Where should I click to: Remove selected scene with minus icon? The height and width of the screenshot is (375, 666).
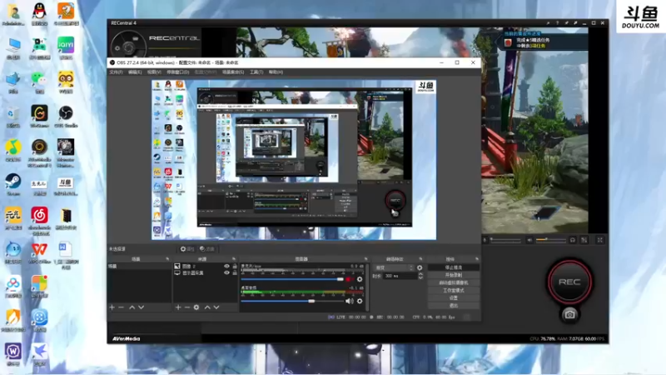point(121,307)
